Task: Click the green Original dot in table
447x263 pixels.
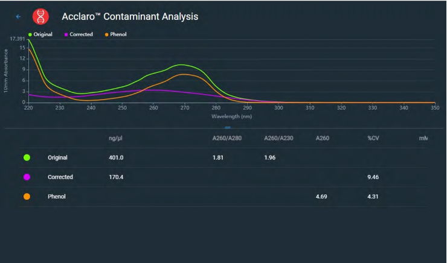Action: 27,157
